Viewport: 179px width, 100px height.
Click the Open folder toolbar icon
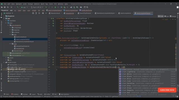point(2,7)
